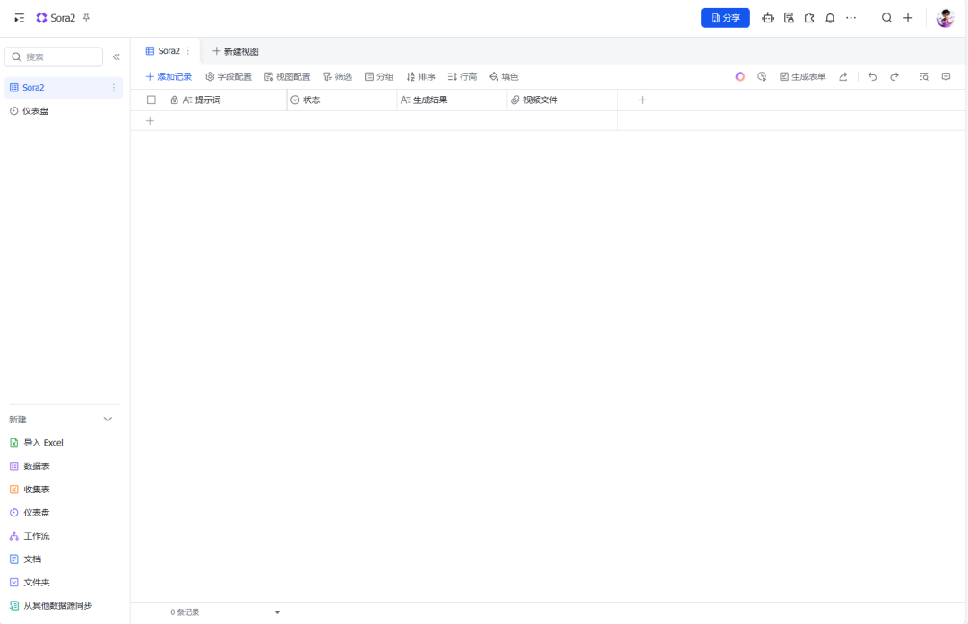Image resolution: width=968 pixels, height=624 pixels.
Task: Click the puzzle-piece extensions icon
Action: [x=809, y=18]
